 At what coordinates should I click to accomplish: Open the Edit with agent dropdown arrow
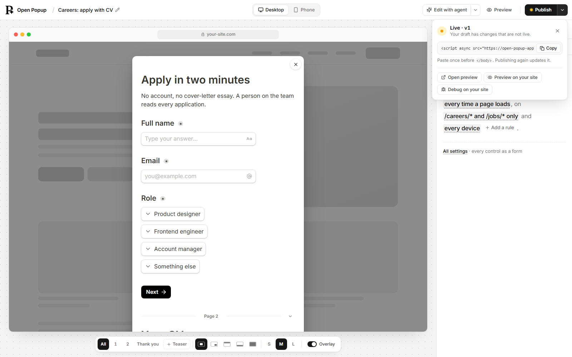coord(475,10)
